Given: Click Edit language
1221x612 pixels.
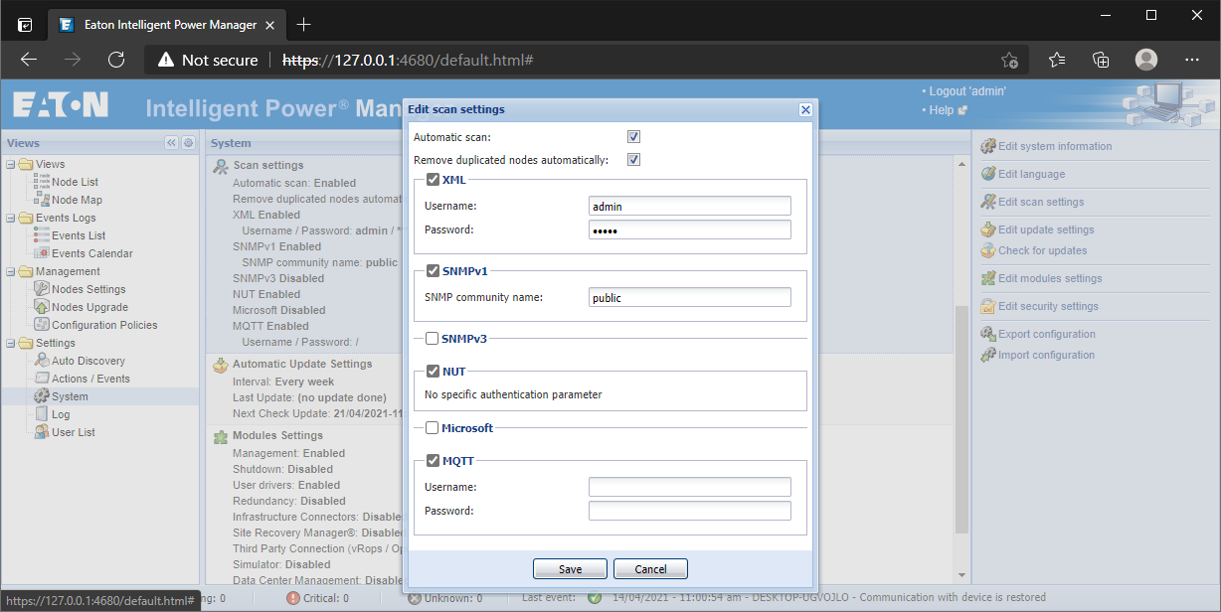Looking at the screenshot, I should 1031,174.
